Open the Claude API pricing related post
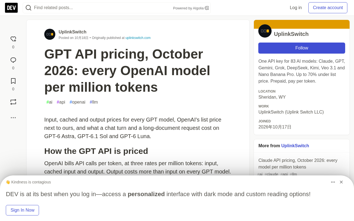Viewport: 354px width, 221px height. coord(298,164)
